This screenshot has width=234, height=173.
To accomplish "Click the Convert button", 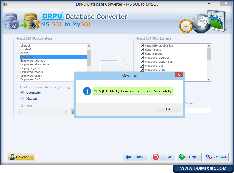I will tap(216, 157).
